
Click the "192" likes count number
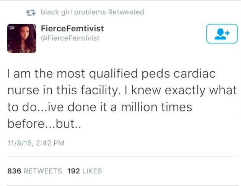pyautogui.click(x=73, y=171)
